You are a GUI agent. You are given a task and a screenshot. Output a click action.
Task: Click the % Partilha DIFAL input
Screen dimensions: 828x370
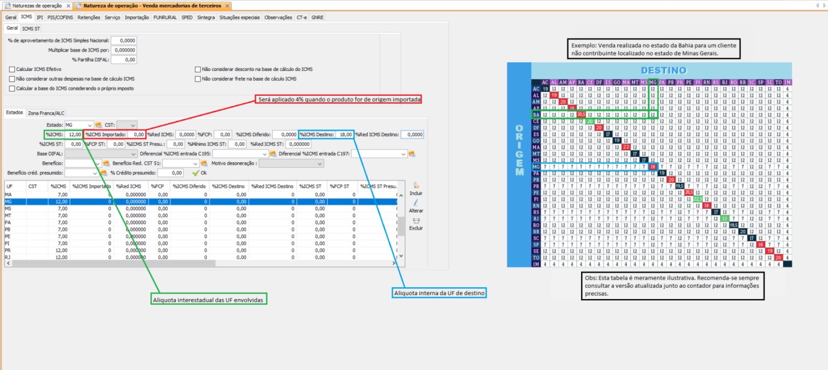point(123,60)
